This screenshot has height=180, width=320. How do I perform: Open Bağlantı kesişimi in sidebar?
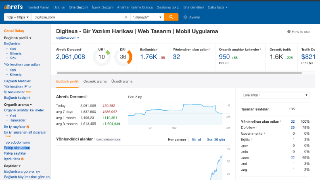coord(17,98)
